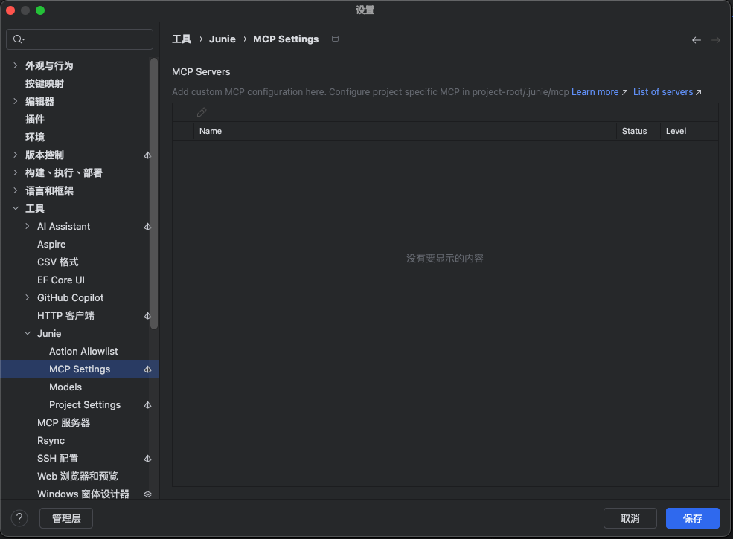Viewport: 733px width, 539px height.
Task: Click the 管理层 button
Action: (66, 518)
